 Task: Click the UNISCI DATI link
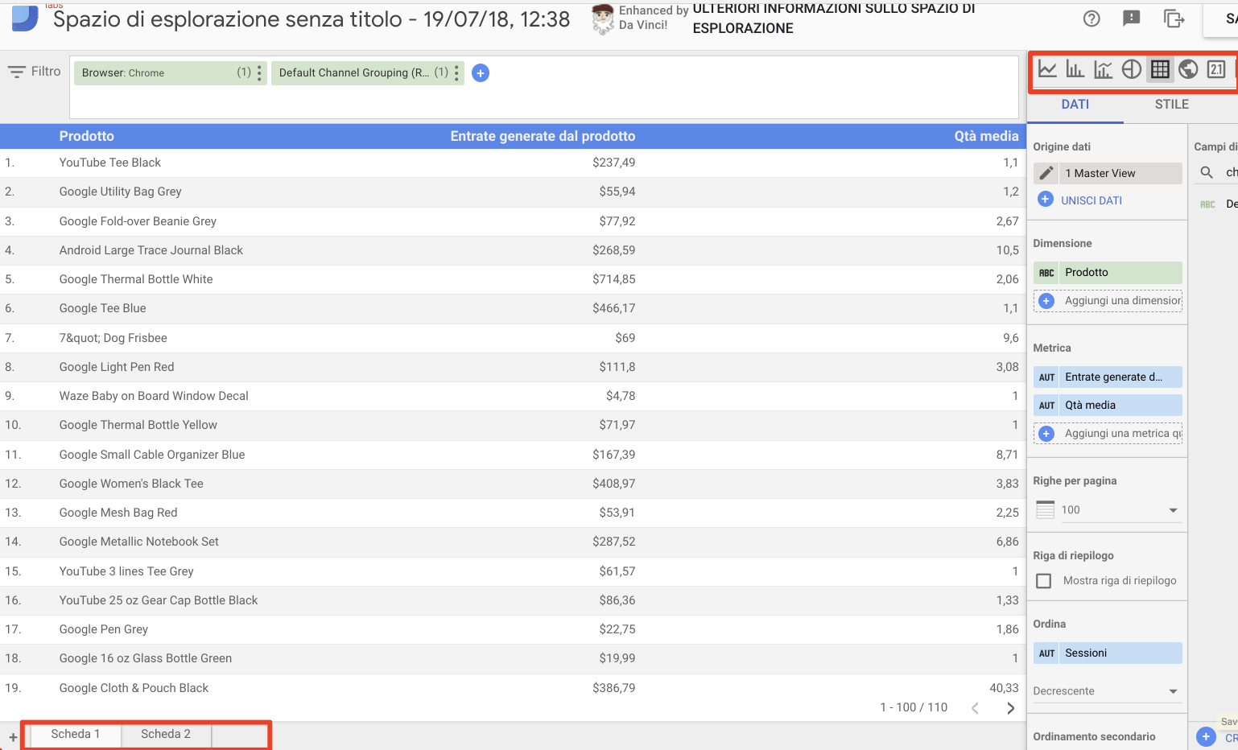click(x=1091, y=200)
